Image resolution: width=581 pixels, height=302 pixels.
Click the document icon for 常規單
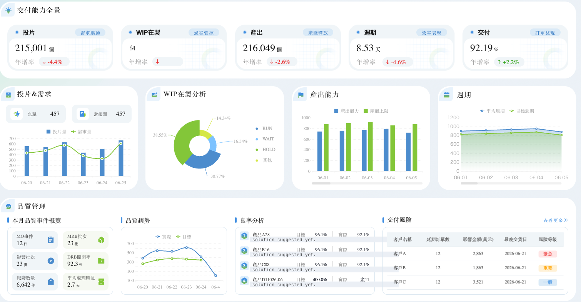pos(82,114)
